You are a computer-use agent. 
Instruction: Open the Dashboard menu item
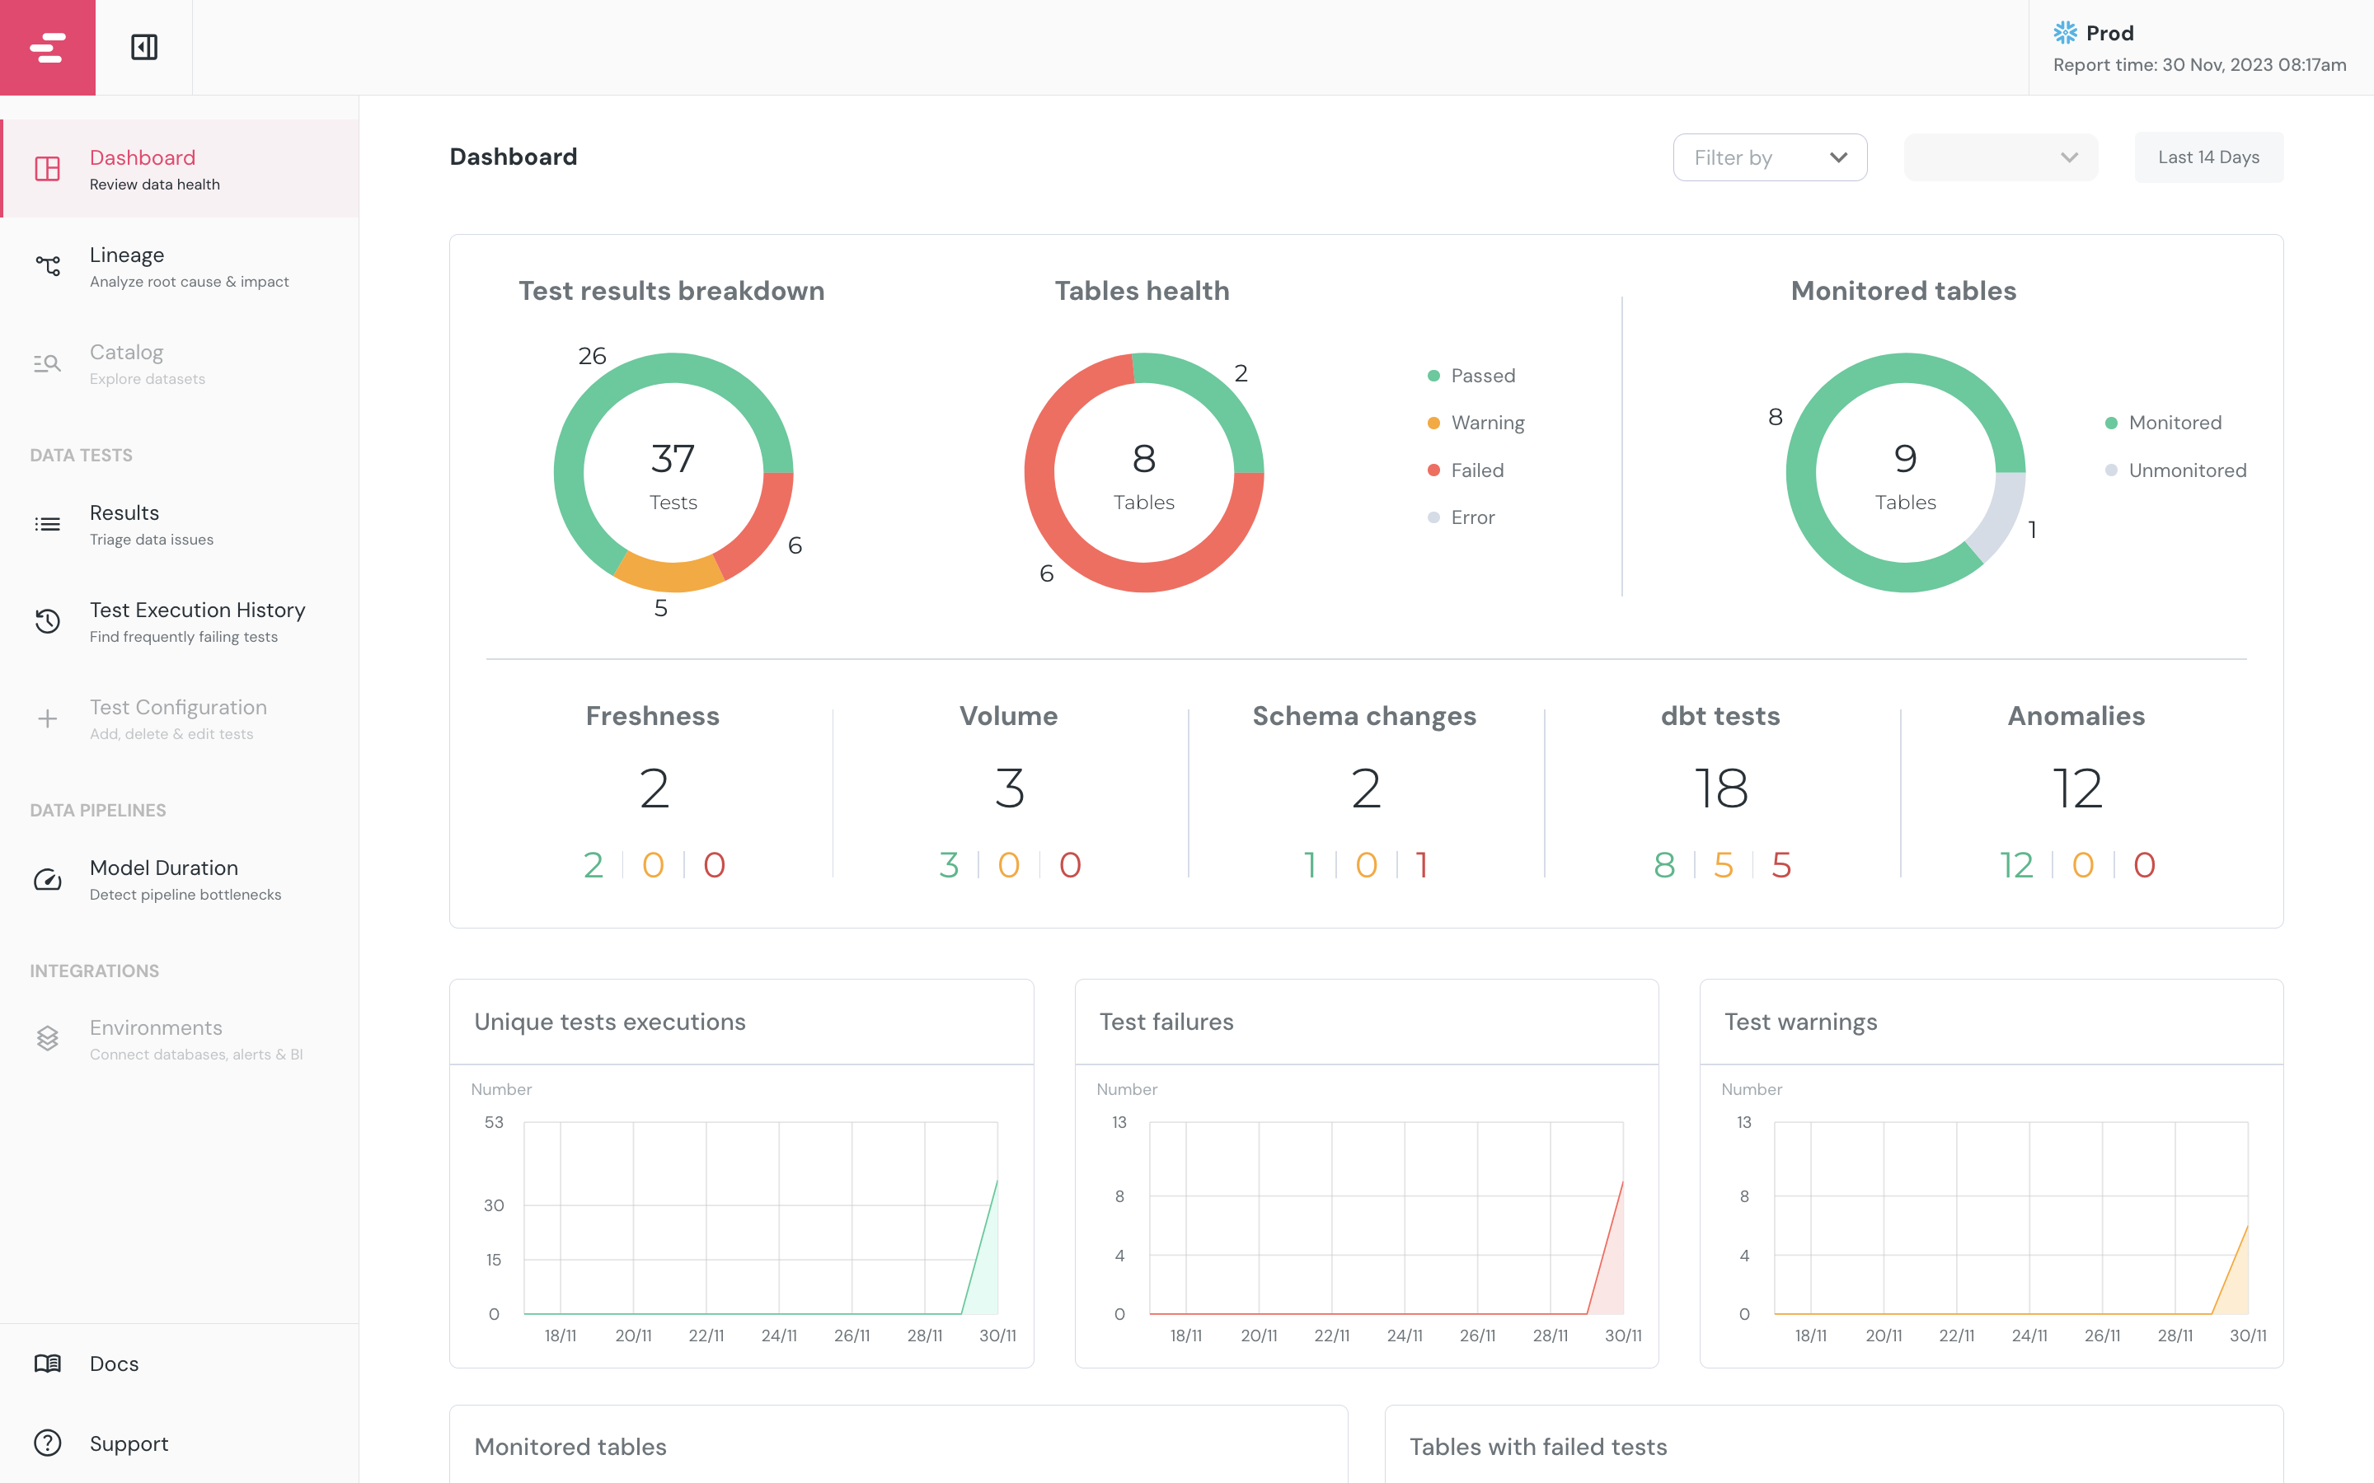point(180,169)
